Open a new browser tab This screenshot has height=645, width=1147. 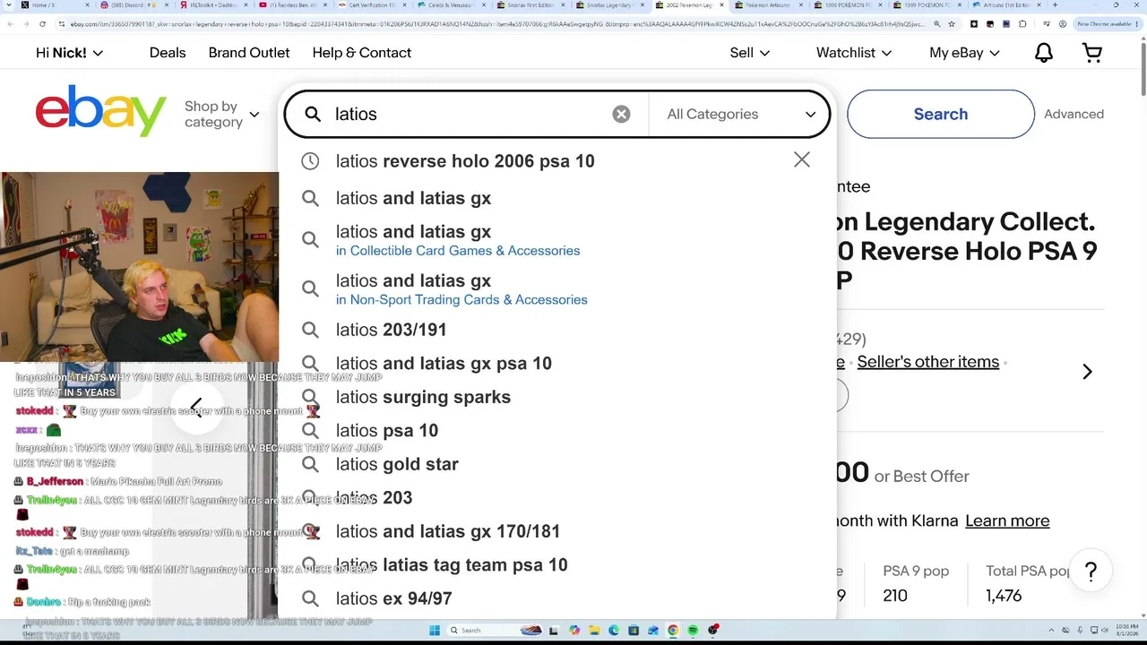[x=1054, y=5]
